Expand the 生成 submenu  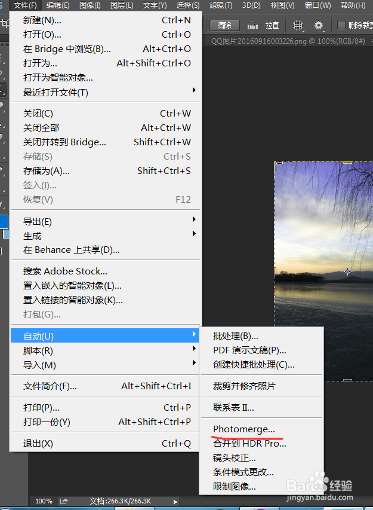106,236
